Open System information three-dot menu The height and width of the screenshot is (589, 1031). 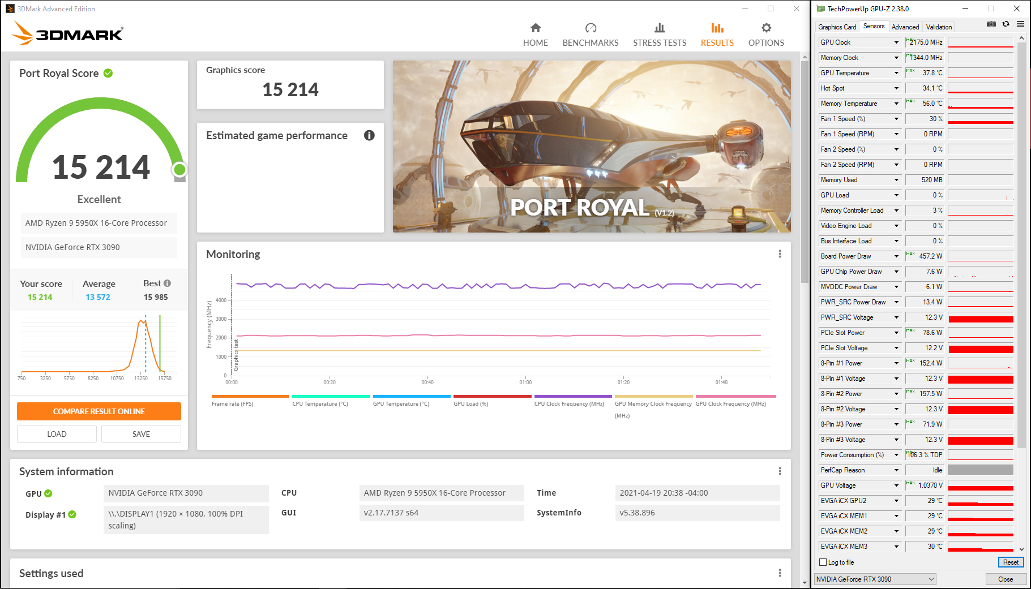point(780,471)
